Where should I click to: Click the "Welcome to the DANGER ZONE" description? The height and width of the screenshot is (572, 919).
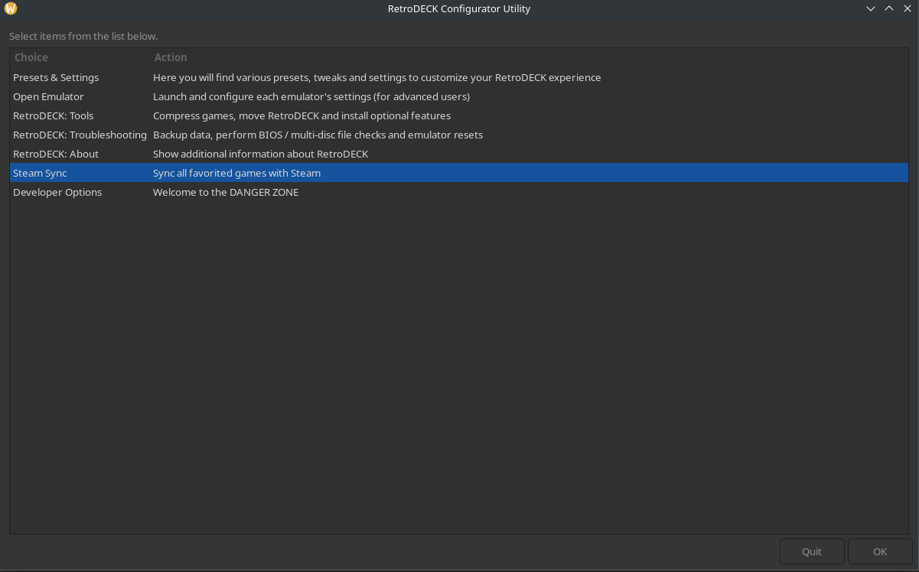pos(226,192)
